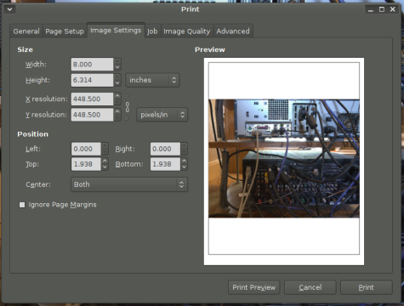The height and width of the screenshot is (306, 404).
Task: Increase Height with up spinner arrow
Action: point(117,76)
